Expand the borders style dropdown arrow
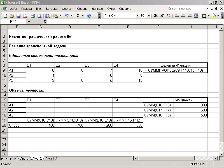This screenshot has height=168, width=224. coord(209,16)
